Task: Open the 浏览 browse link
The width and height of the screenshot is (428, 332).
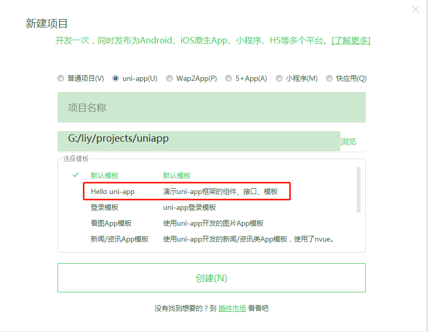Action: pos(348,142)
